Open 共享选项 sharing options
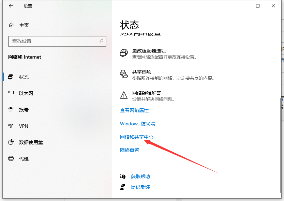 (x=141, y=72)
